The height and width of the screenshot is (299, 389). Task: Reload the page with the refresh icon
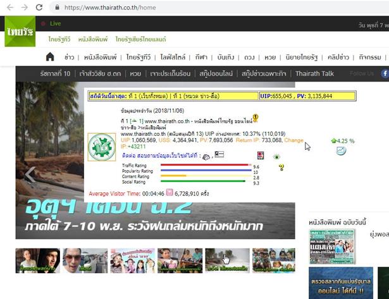[39, 8]
